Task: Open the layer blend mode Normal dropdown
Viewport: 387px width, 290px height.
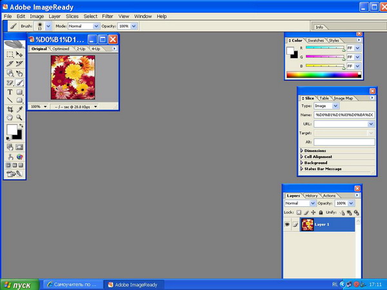Action: pyautogui.click(x=300, y=203)
